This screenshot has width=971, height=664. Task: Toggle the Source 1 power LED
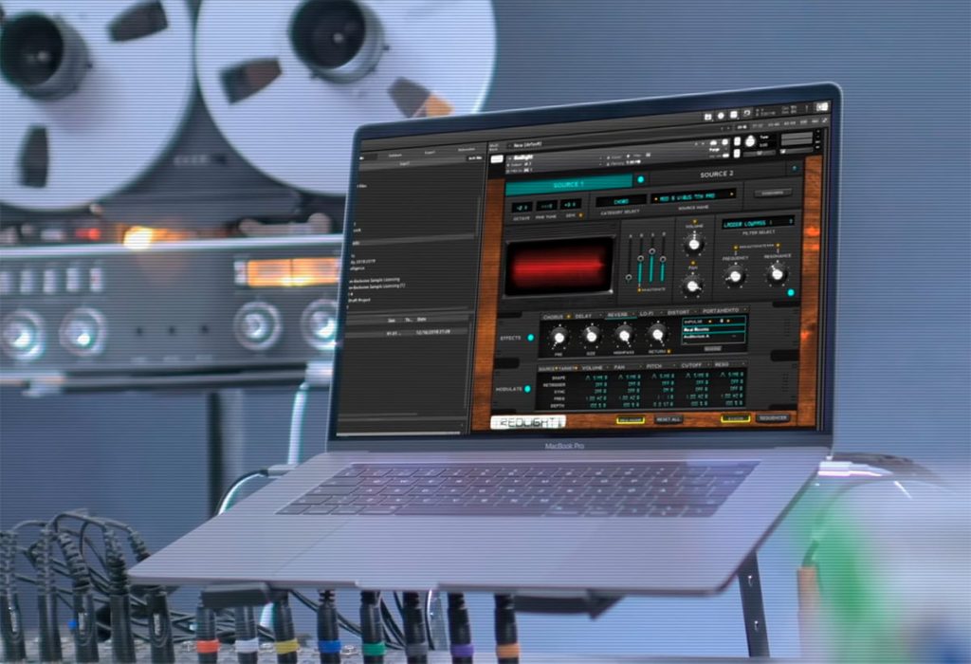pos(641,179)
